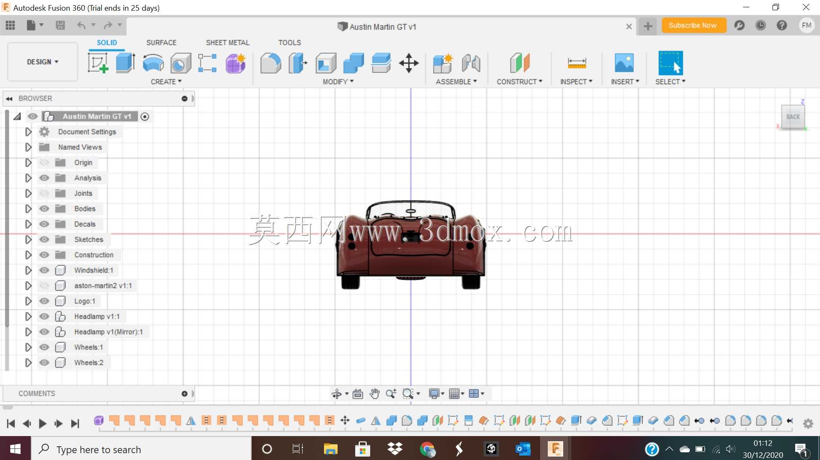Play the timeline history
This screenshot has width=820, height=460.
pyautogui.click(x=42, y=423)
